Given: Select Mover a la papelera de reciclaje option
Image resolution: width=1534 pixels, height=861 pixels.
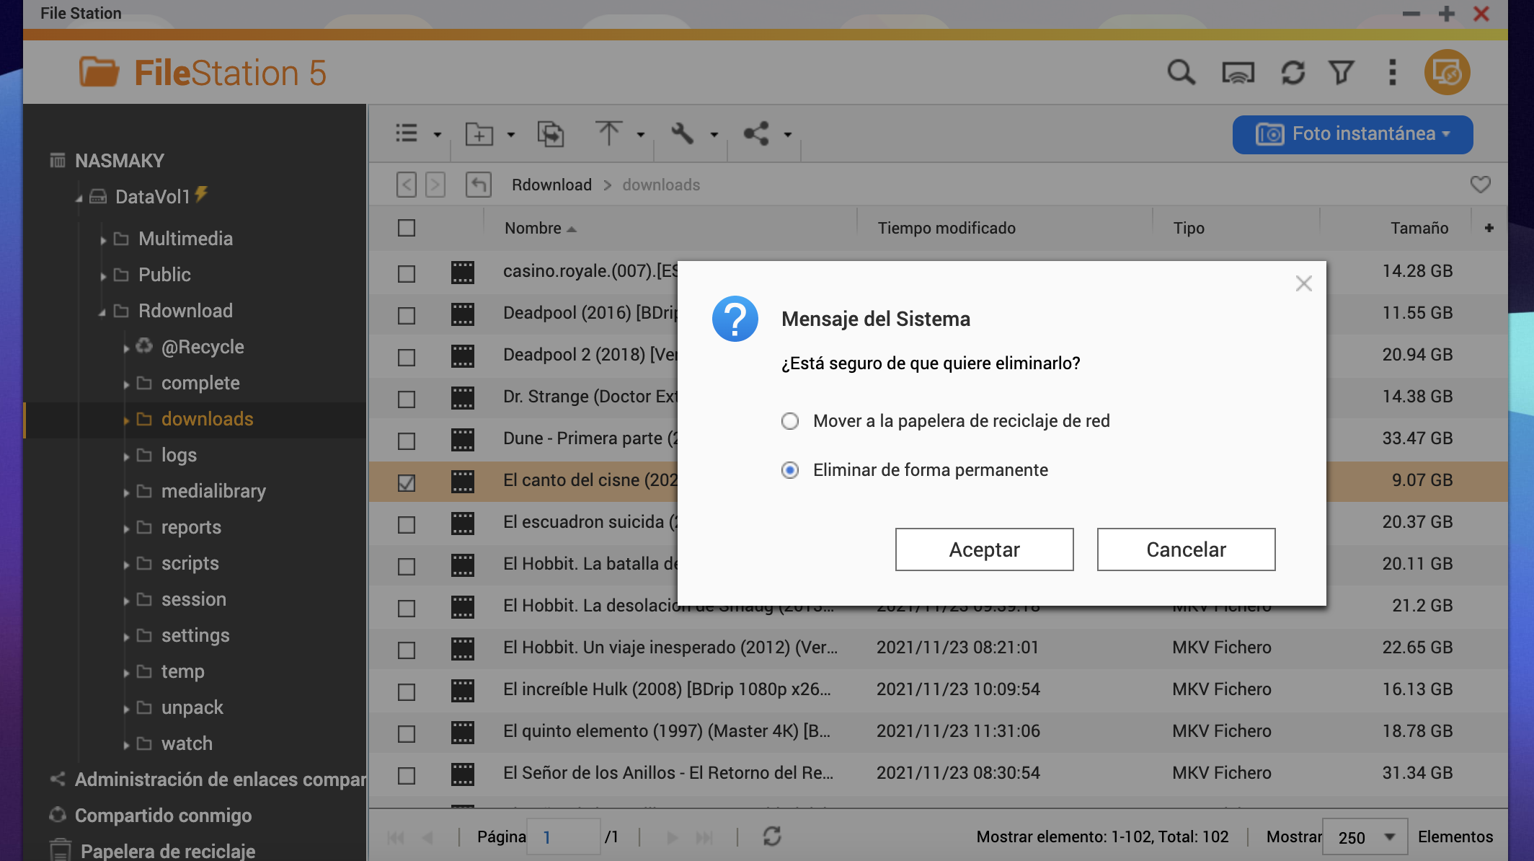Looking at the screenshot, I should click(x=790, y=421).
